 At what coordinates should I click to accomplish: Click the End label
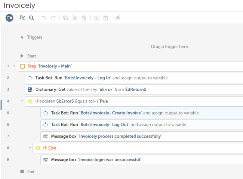(31, 172)
